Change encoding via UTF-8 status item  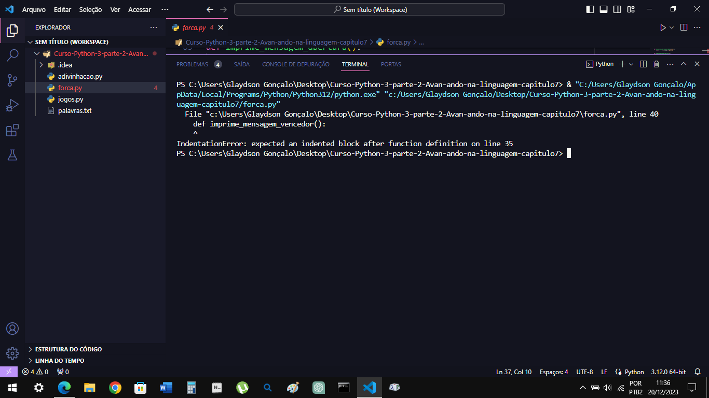point(584,372)
